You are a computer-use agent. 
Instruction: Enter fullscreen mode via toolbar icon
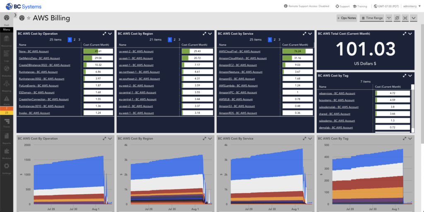405,18
